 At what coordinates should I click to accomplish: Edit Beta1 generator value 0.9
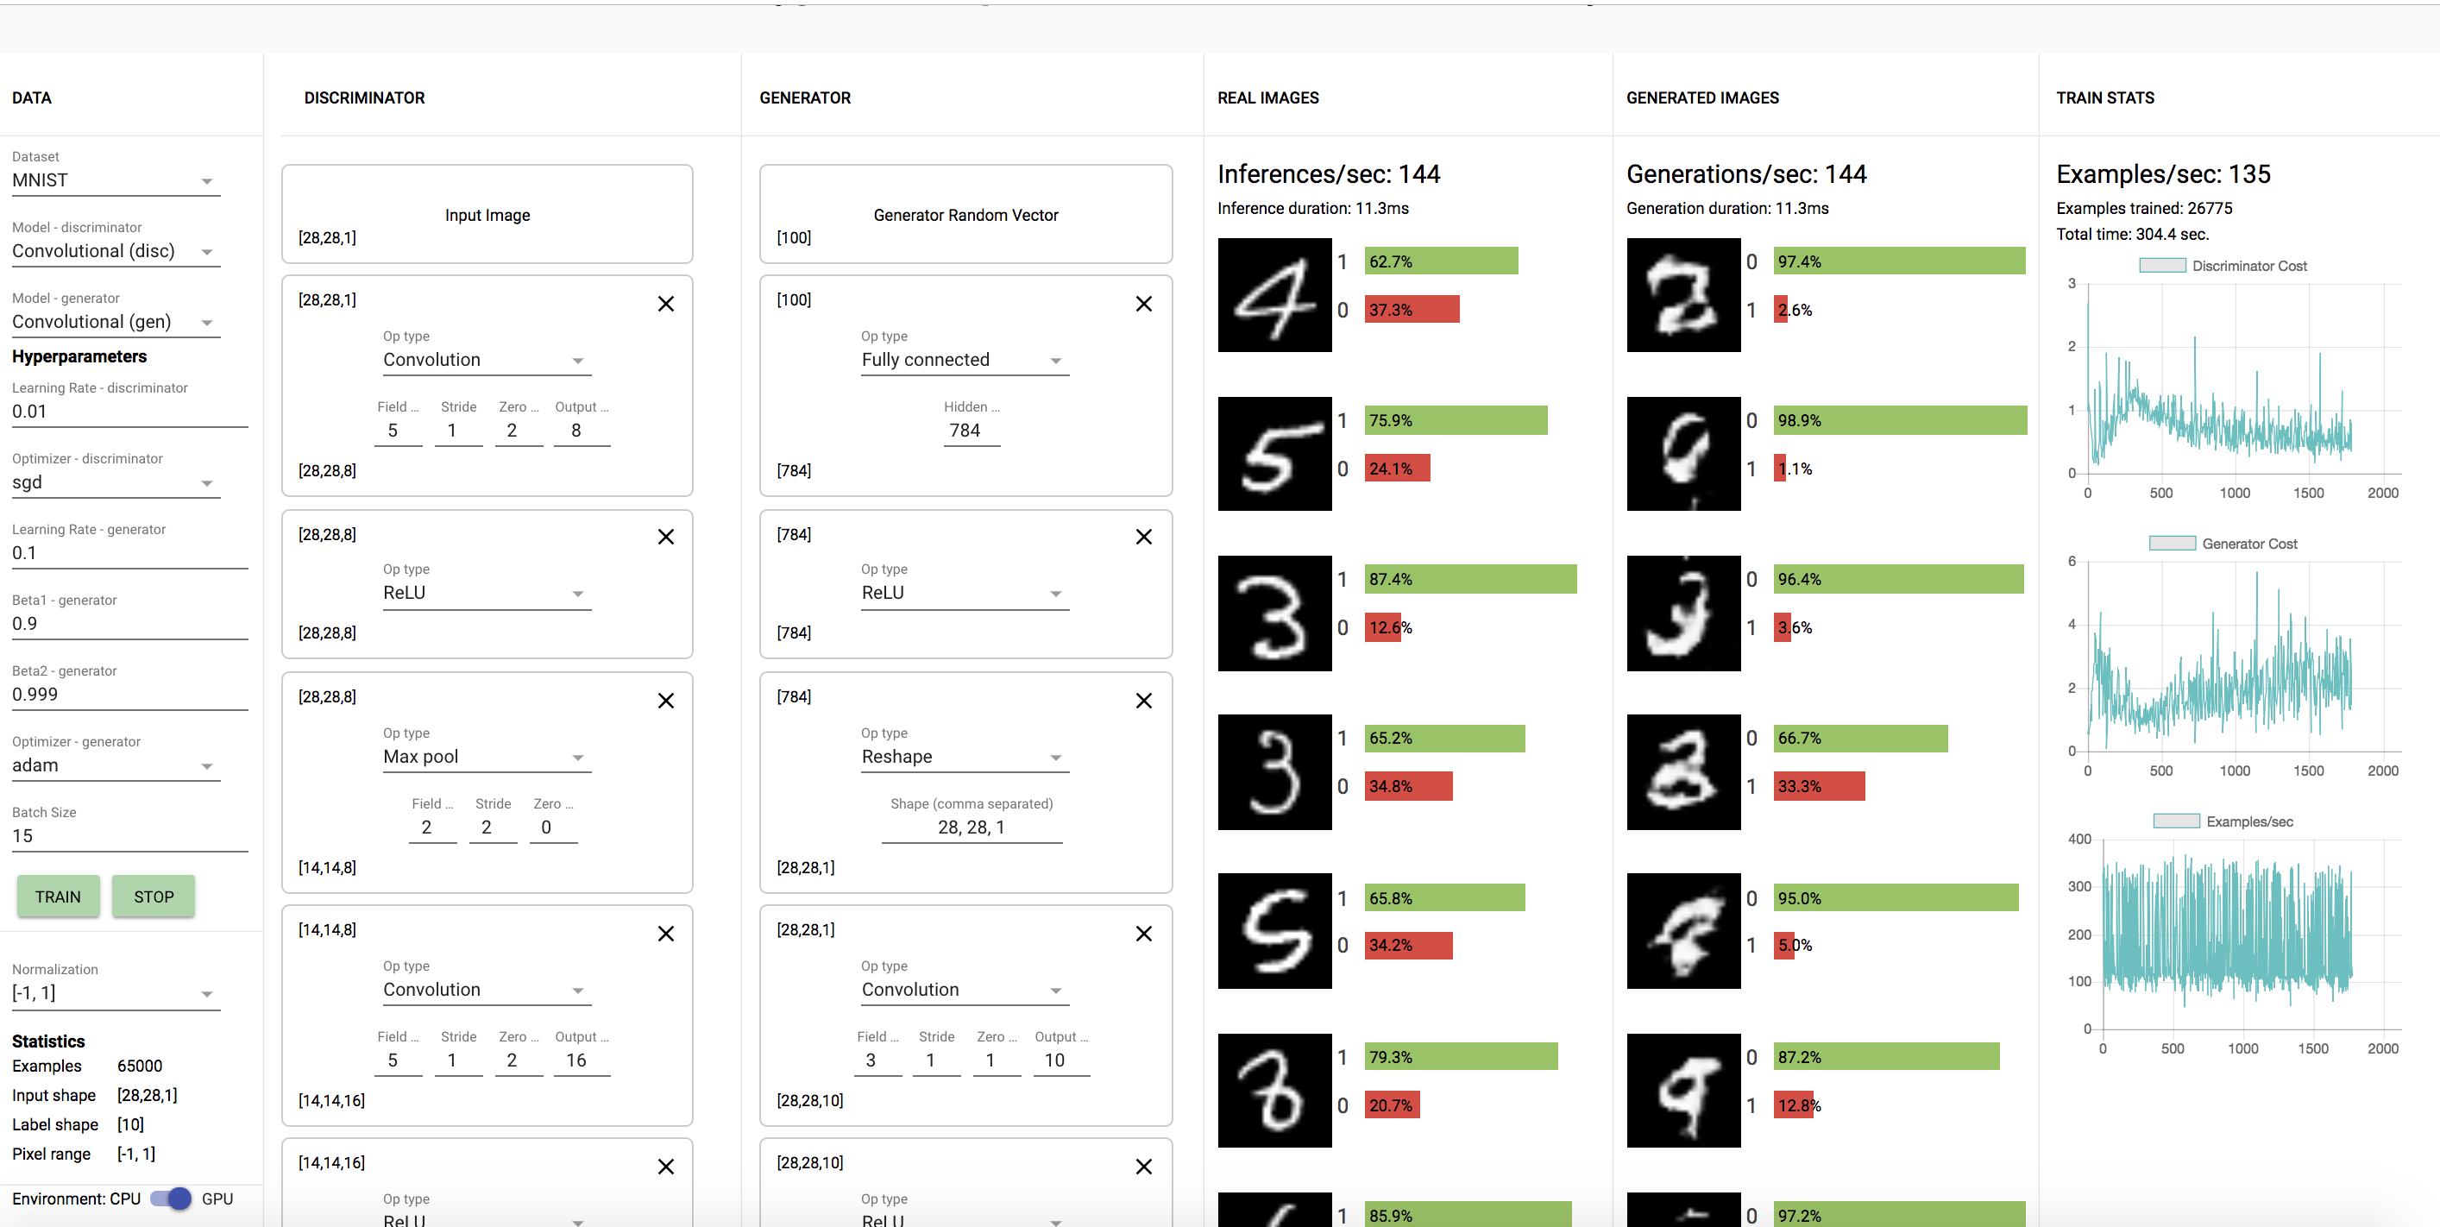pyautogui.click(x=129, y=624)
